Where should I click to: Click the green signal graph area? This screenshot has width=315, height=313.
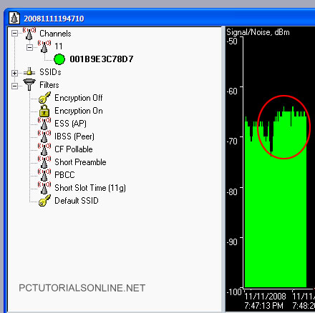point(276,202)
